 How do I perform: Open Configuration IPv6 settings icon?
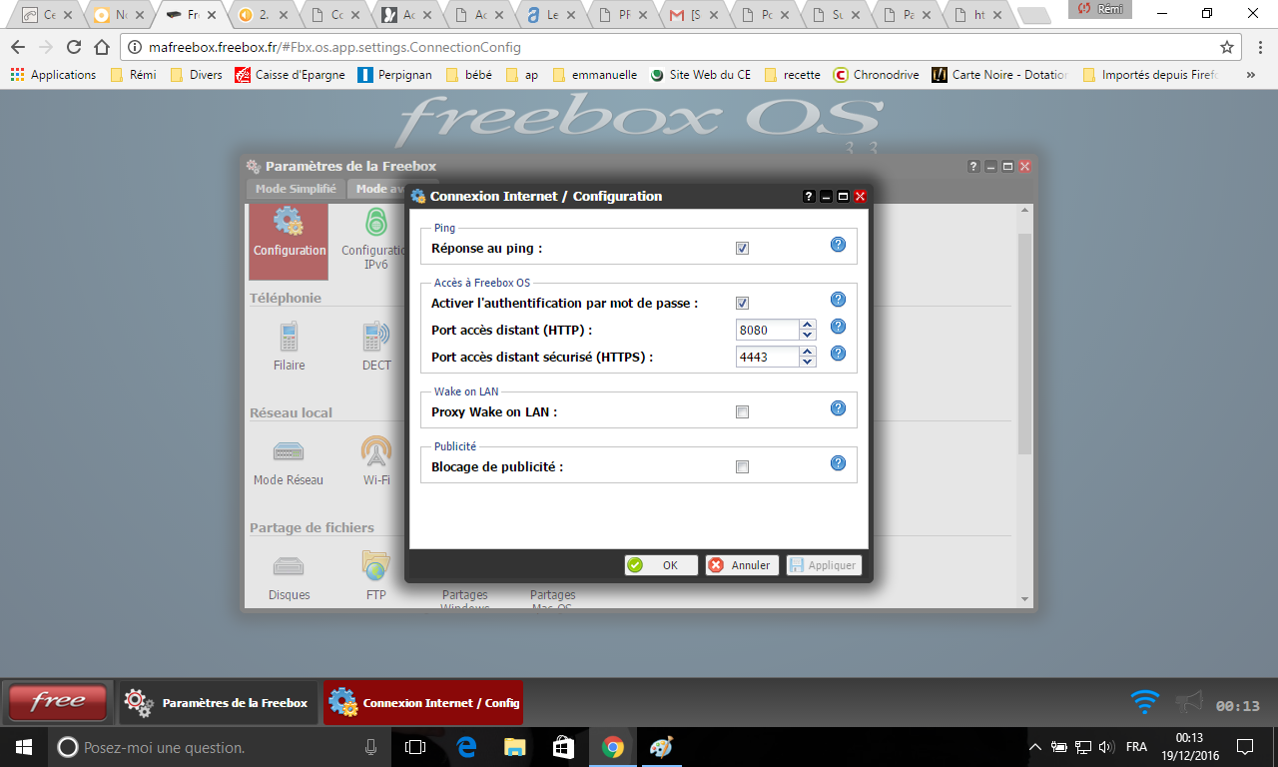click(374, 240)
